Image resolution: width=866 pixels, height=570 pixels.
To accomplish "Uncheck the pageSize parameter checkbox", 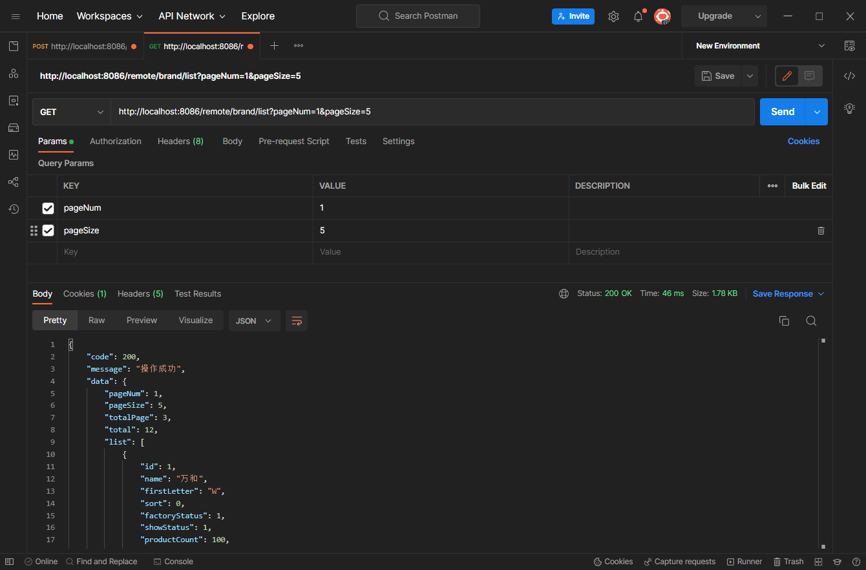I will click(48, 230).
